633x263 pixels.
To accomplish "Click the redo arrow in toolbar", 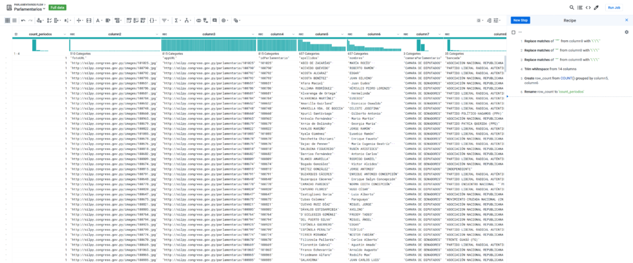I will [30, 20].
